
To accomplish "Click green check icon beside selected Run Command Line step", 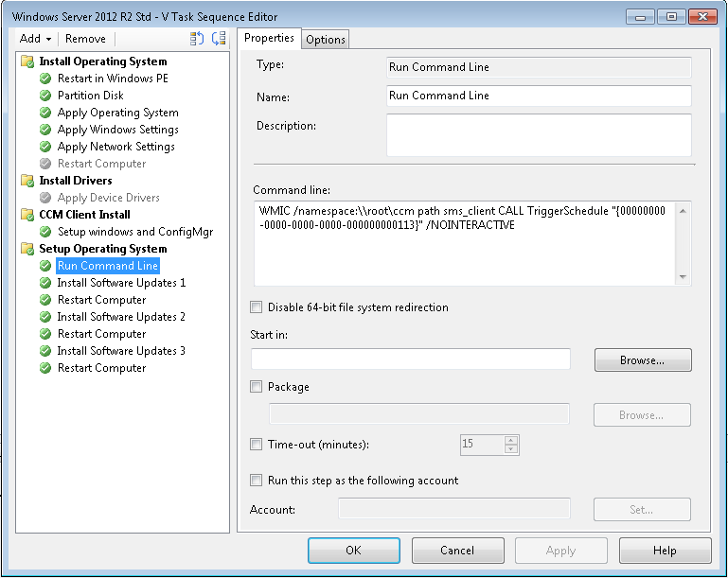I will [x=45, y=266].
